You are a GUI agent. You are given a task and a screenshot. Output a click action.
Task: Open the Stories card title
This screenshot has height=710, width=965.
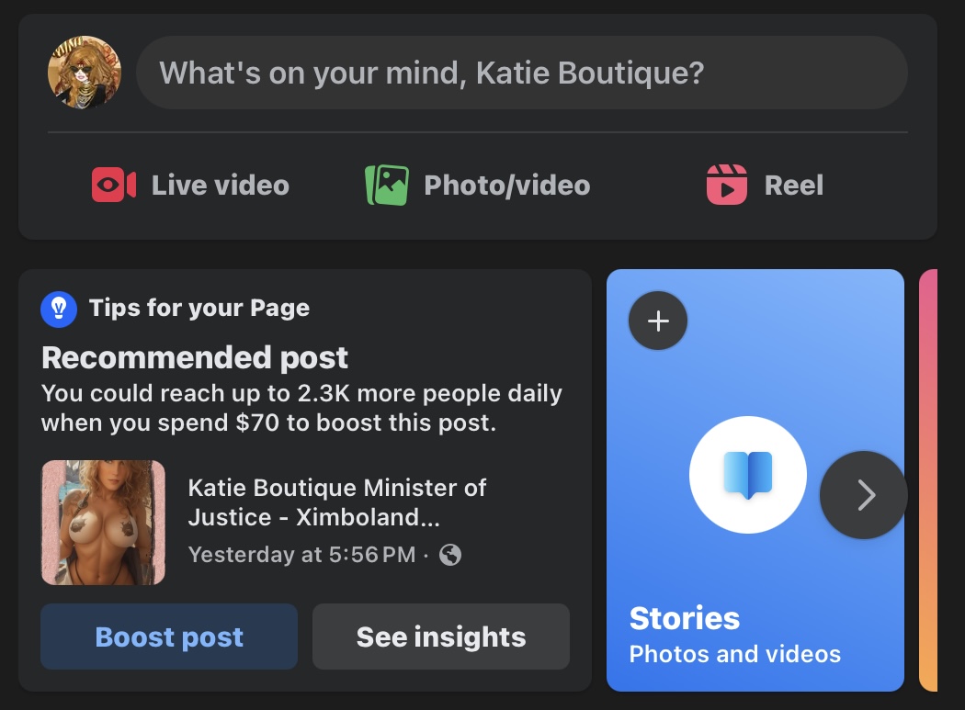click(x=685, y=618)
